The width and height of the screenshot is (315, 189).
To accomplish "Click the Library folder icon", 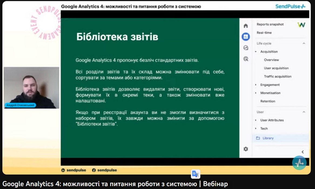I will pos(258,138).
